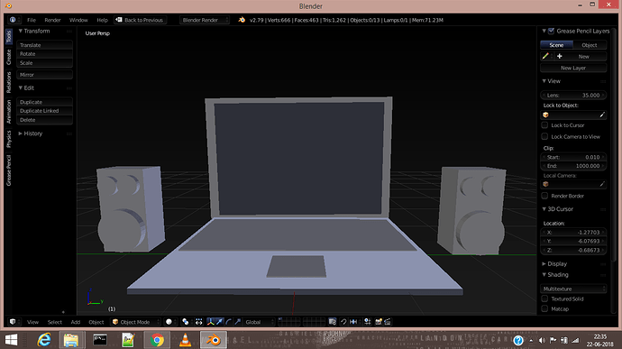Toggle manipulate center points icon
Viewport: 622px width, 349px height.
[x=198, y=322]
